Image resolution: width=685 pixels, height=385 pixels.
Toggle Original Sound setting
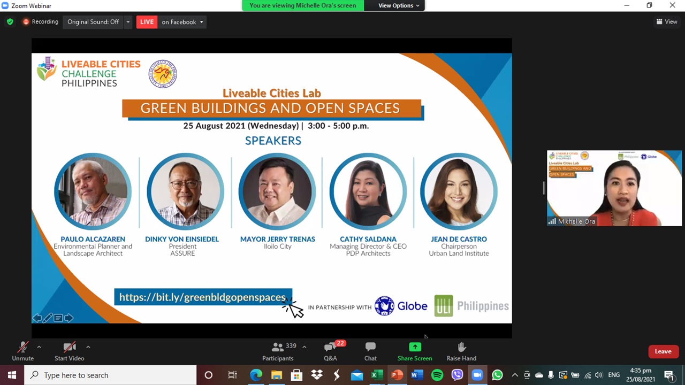pos(93,22)
